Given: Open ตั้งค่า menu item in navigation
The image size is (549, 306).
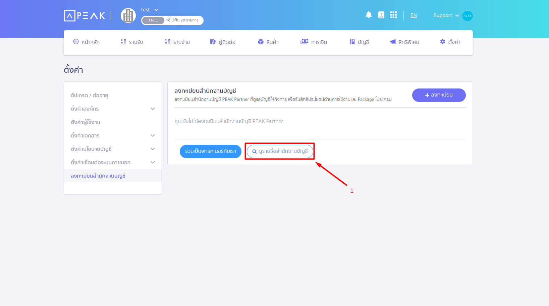Looking at the screenshot, I should [450, 42].
